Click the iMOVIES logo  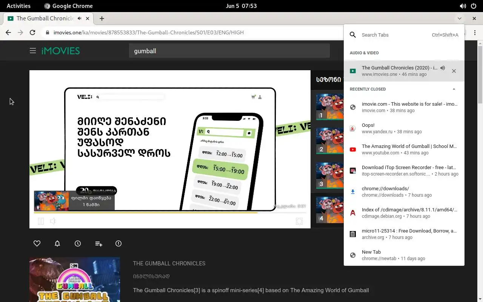[60, 51]
